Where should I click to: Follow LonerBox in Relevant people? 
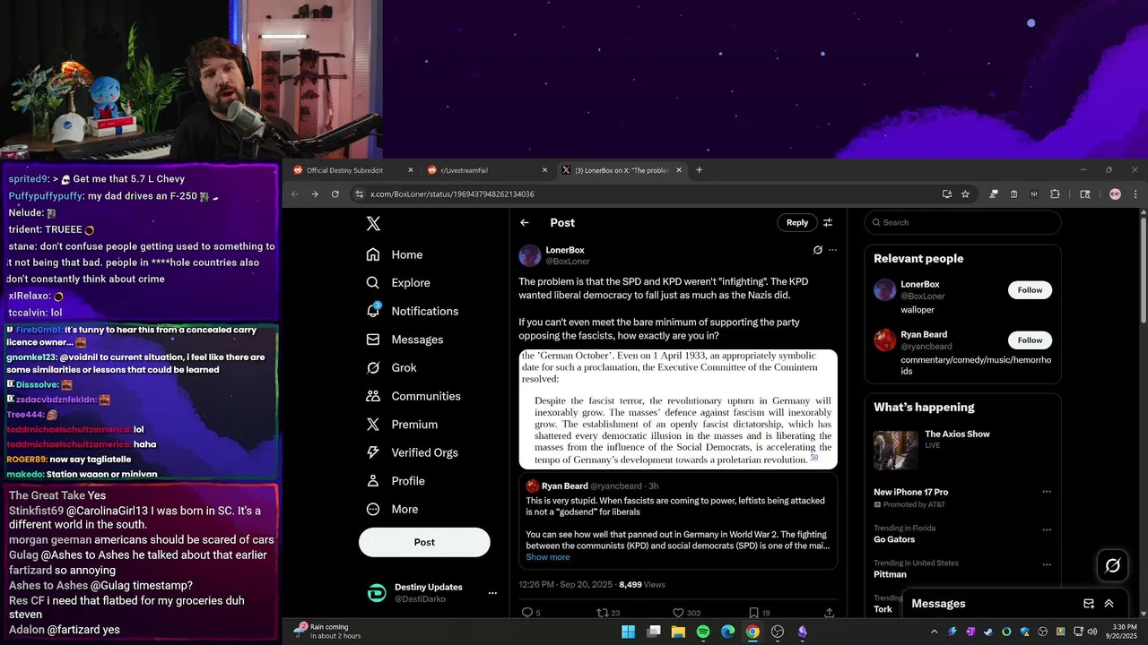1030,290
